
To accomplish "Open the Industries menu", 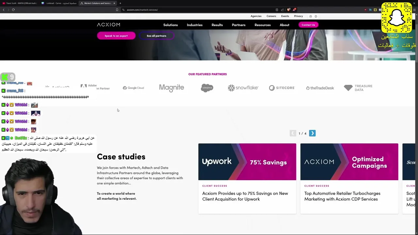I will pyautogui.click(x=195, y=25).
